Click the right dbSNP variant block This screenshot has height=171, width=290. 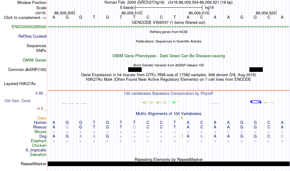click(256, 70)
